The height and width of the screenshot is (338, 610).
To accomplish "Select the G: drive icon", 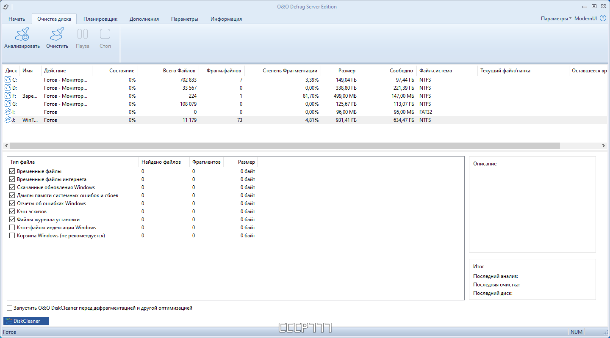I will [x=8, y=104].
